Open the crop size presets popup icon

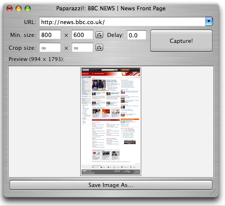pyautogui.click(x=99, y=47)
